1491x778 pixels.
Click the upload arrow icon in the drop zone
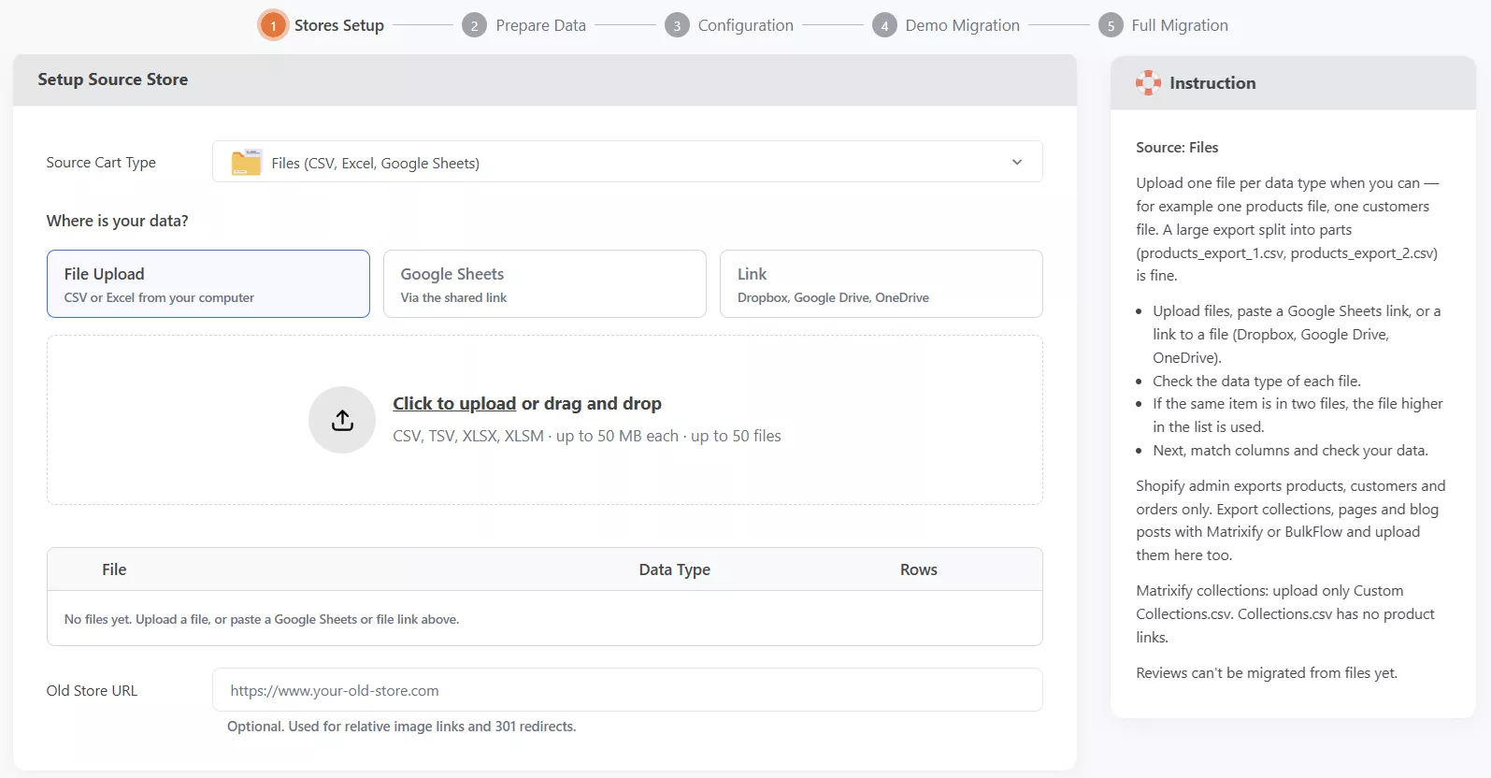(342, 420)
